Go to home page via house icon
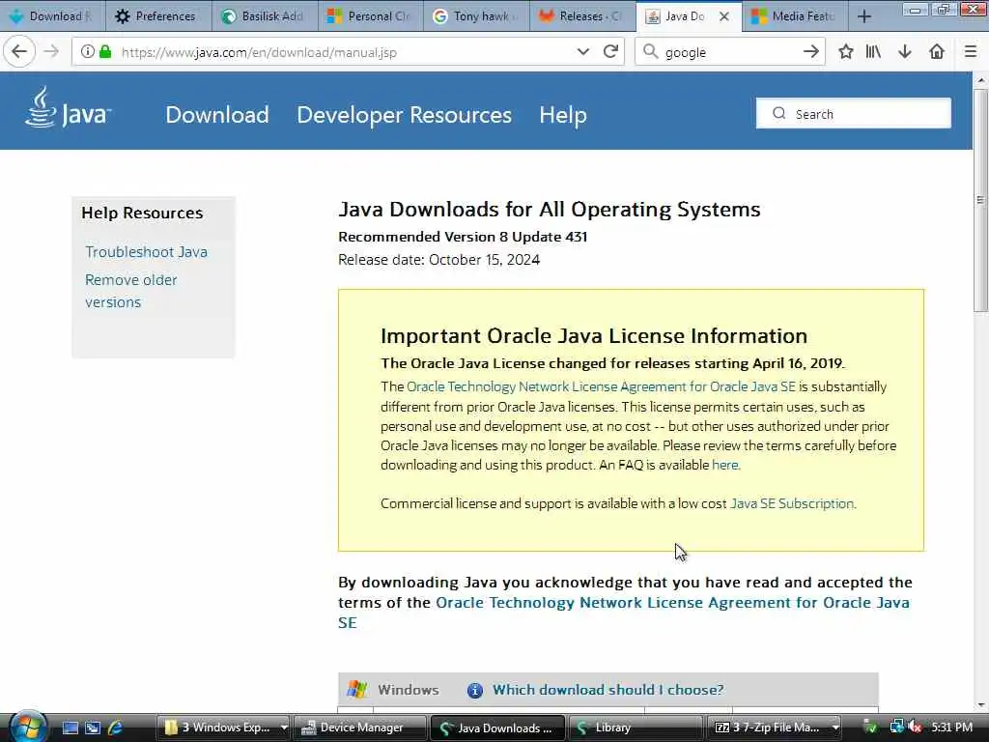Viewport: 989px width, 742px height. (937, 51)
